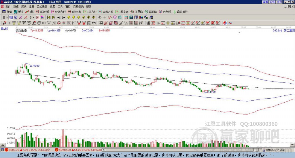
Task: Open 赢家服务 services
Action: (x=180, y=12)
